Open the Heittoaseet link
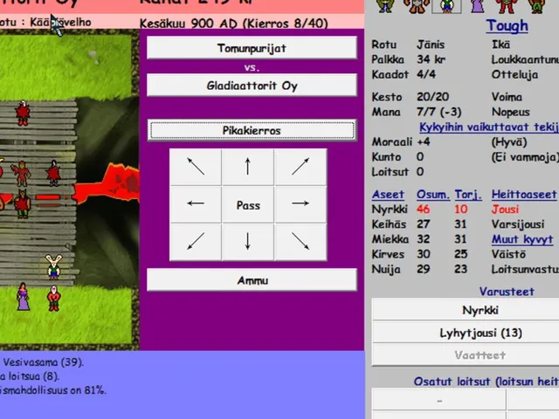The height and width of the screenshot is (419, 559). (x=524, y=195)
